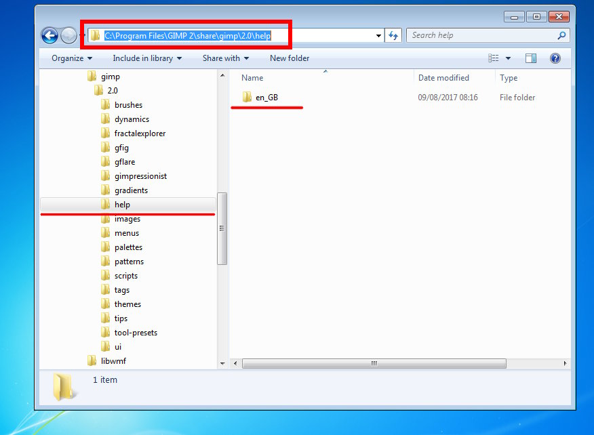Screen dimensions: 594x435
Task: Open the Organize dropdown menu
Action: [x=72, y=58]
